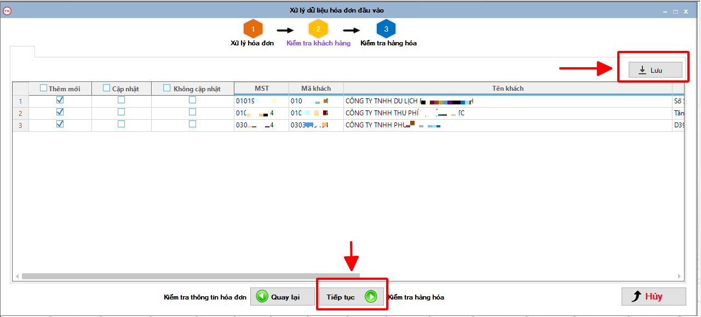Select row 2 header number cell
The height and width of the screenshot is (317, 701).
[x=20, y=113]
